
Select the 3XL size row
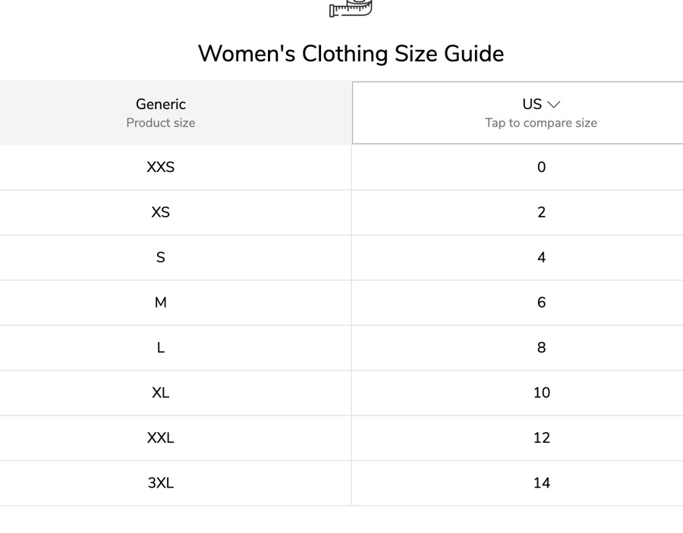pyautogui.click(x=341, y=483)
